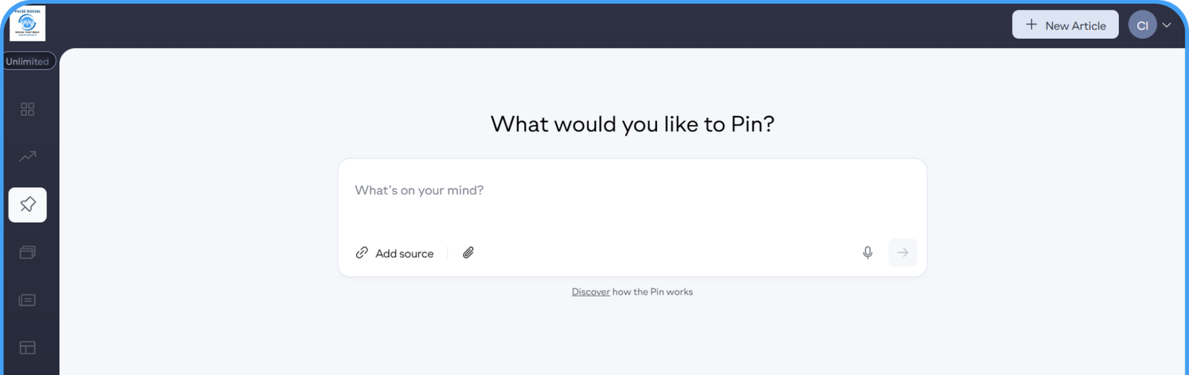The width and height of the screenshot is (1189, 375).
Task: Open the CI user avatar menu
Action: 1142,25
